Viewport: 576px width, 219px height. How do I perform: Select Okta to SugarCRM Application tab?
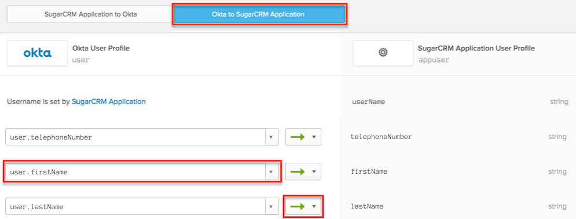tap(259, 14)
